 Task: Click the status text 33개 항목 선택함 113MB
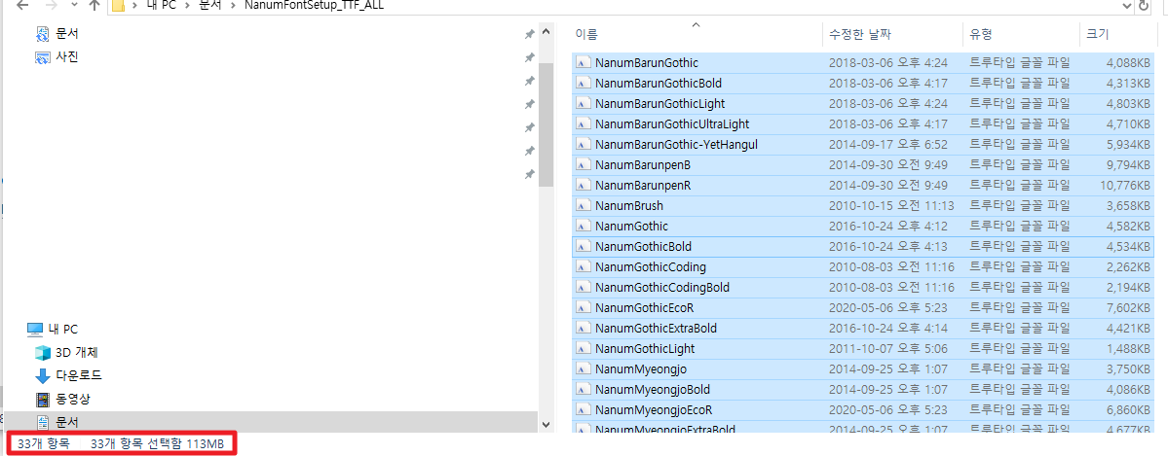click(157, 444)
